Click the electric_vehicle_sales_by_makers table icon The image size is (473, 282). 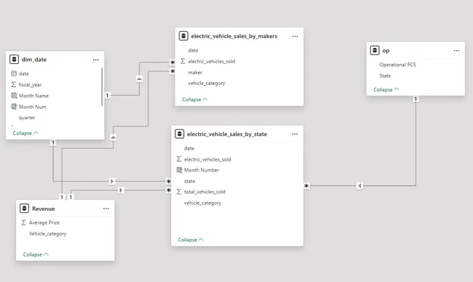183,36
